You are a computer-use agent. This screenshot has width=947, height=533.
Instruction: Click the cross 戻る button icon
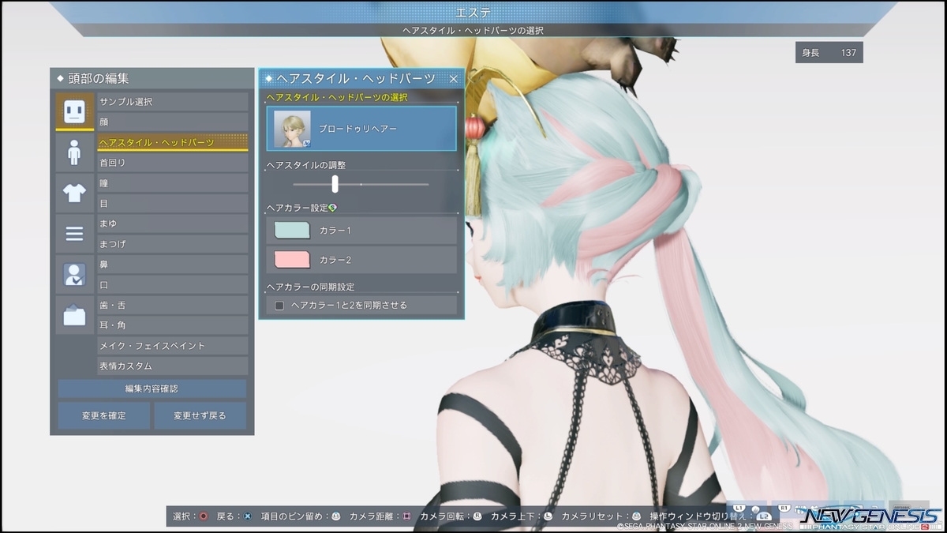pyautogui.click(x=247, y=516)
